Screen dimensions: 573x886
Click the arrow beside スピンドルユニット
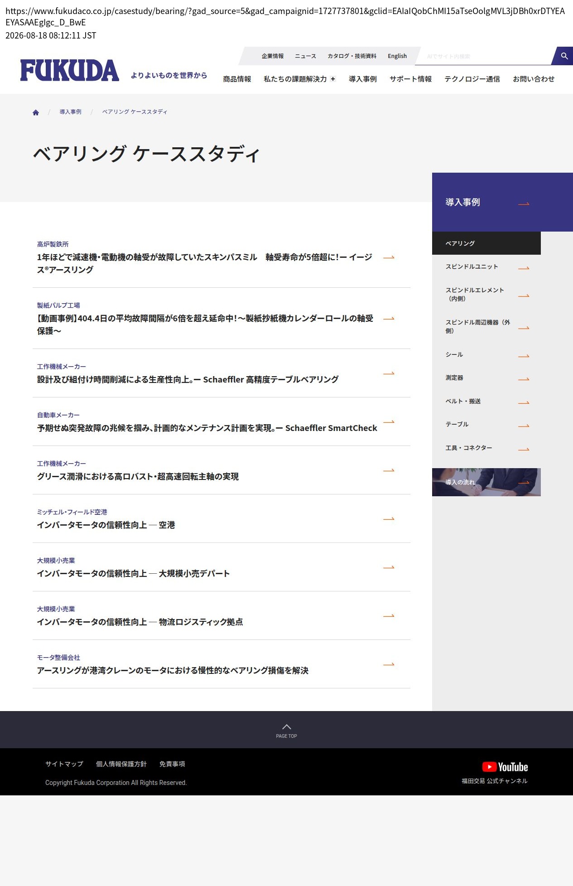click(524, 268)
